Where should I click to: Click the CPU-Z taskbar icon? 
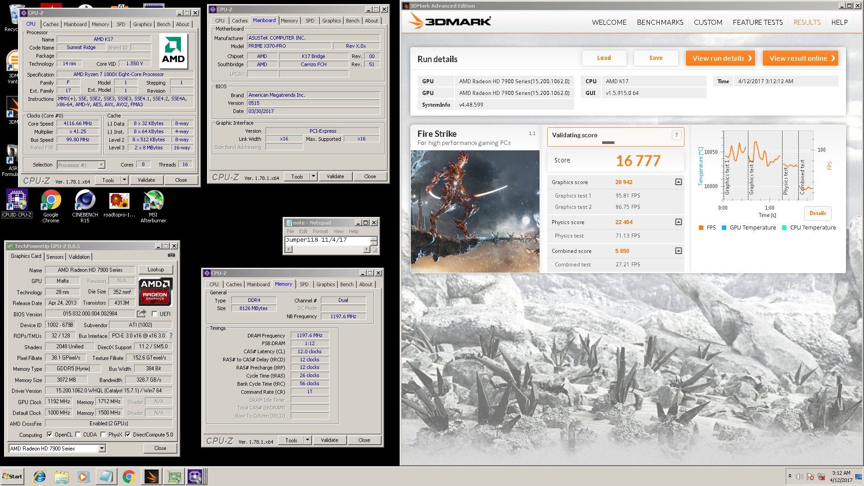(195, 477)
